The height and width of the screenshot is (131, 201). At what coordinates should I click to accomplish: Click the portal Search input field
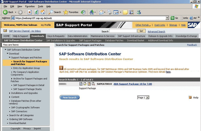click(x=123, y=31)
